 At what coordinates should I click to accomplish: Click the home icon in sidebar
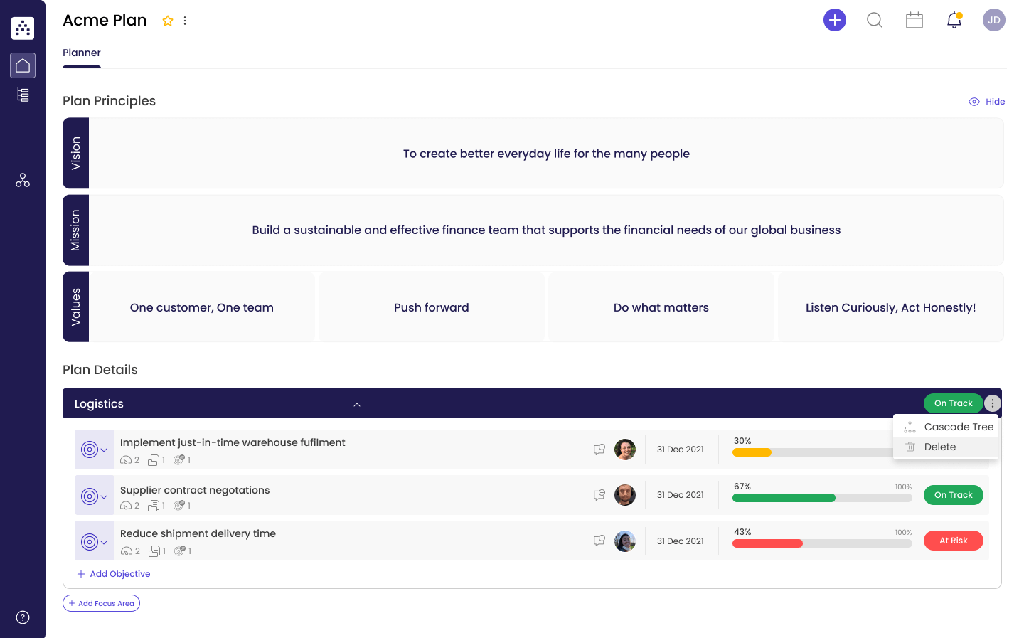tap(23, 65)
